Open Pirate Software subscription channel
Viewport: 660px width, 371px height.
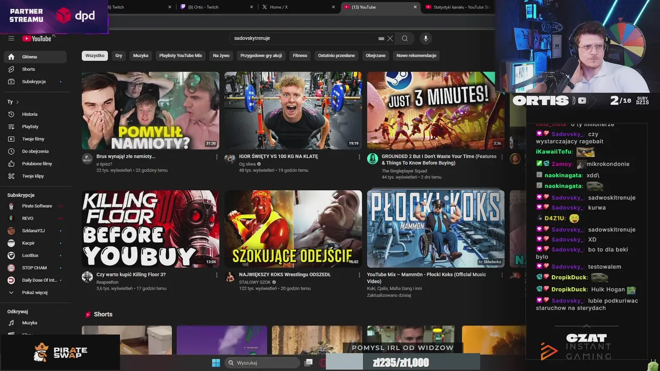pyautogui.click(x=35, y=206)
